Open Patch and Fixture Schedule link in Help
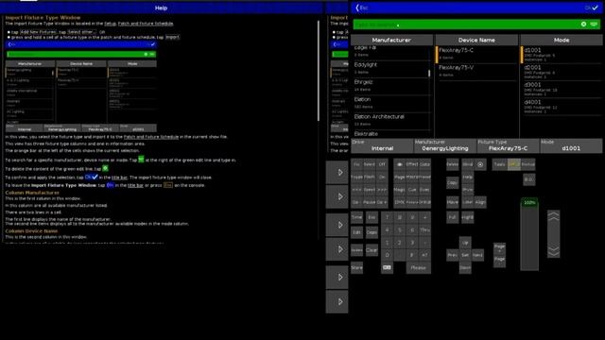 click(x=146, y=24)
